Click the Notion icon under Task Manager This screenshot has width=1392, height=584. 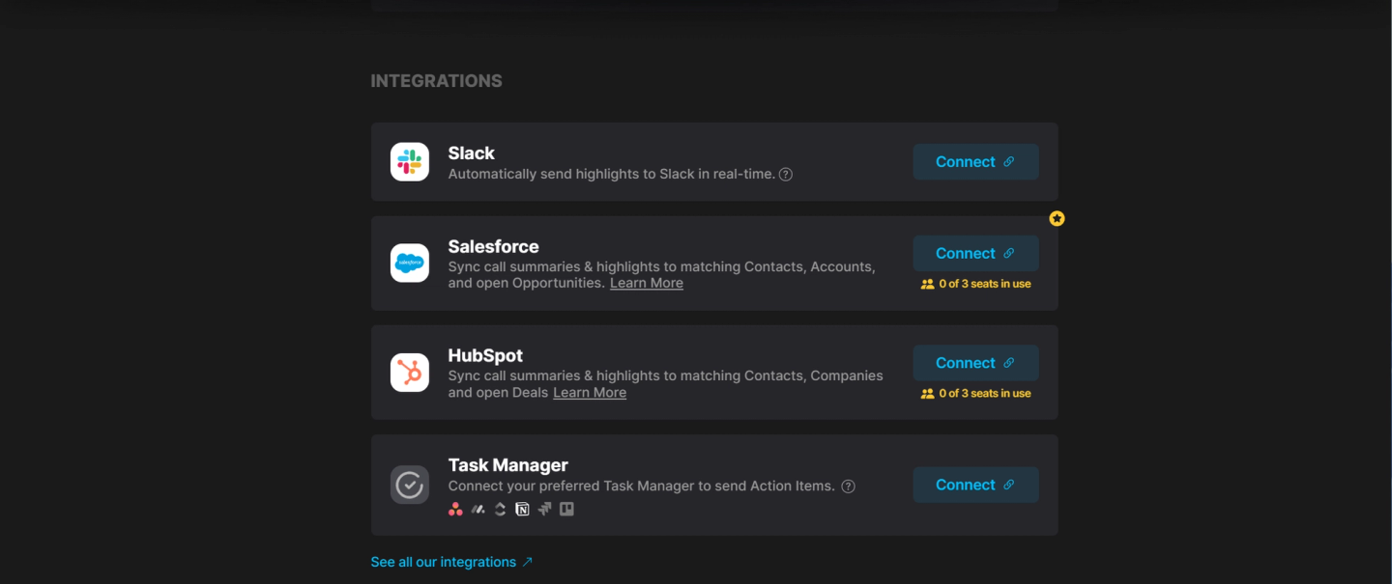(523, 509)
